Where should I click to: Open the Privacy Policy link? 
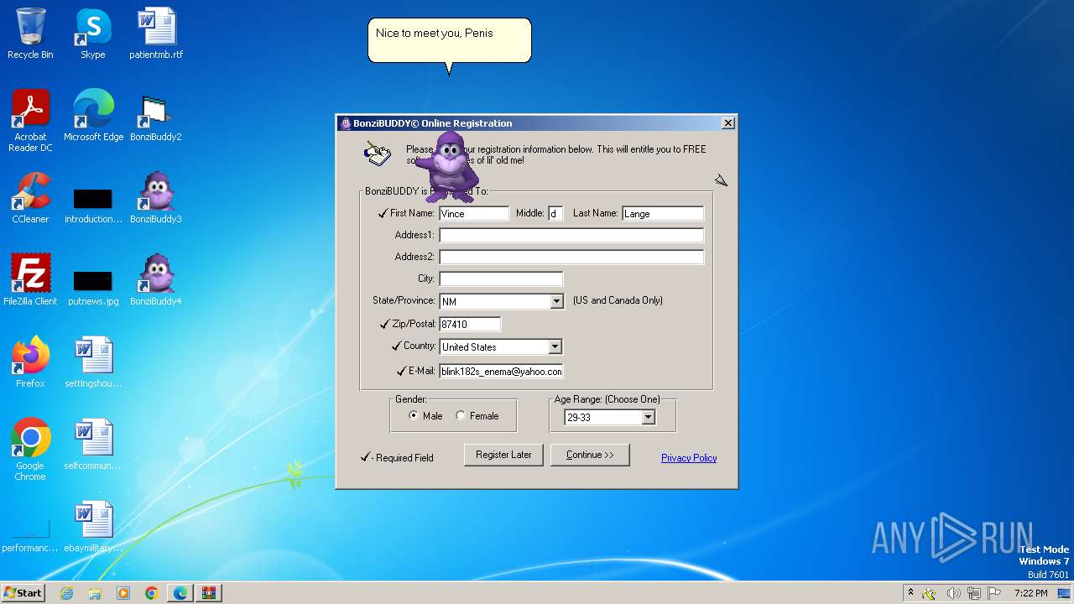(689, 458)
